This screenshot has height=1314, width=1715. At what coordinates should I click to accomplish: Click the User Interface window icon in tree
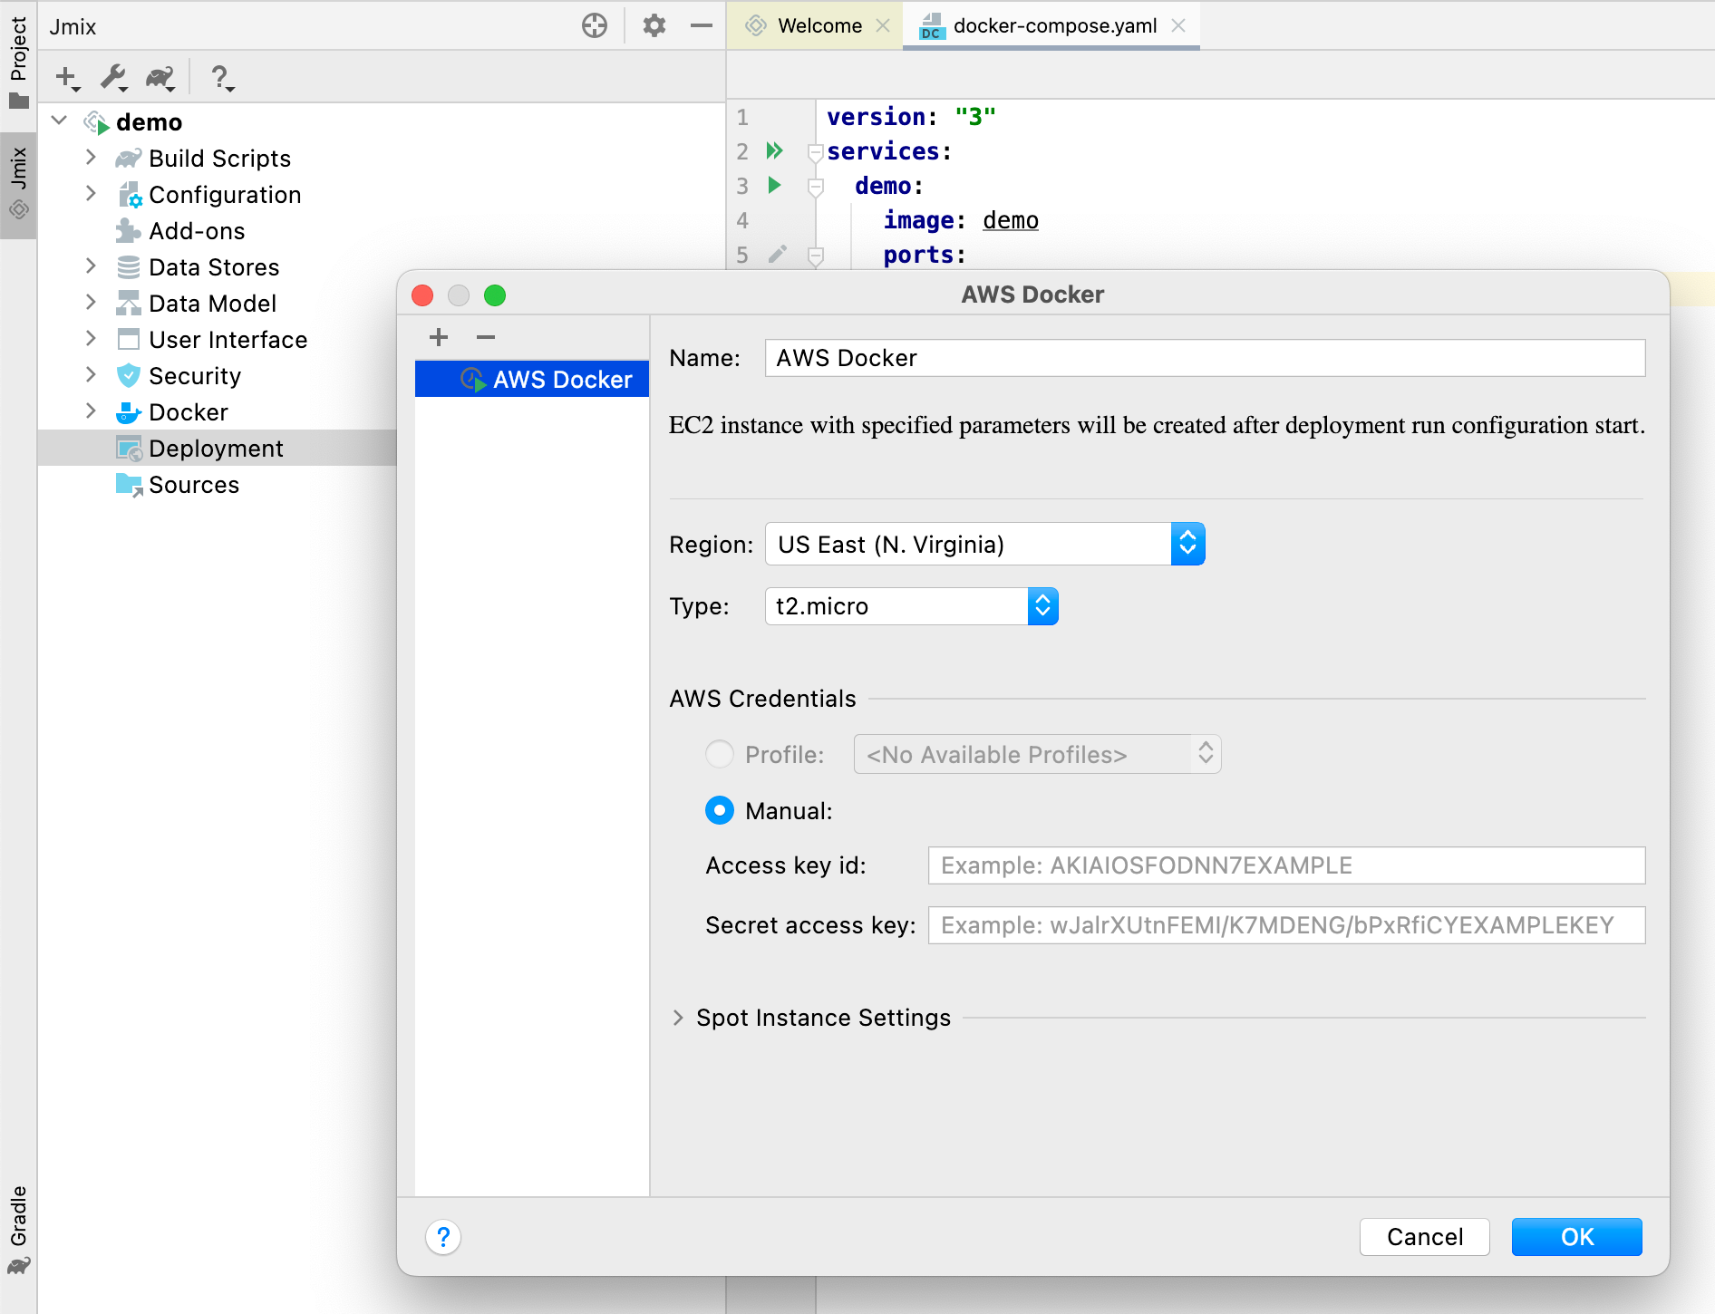pyautogui.click(x=129, y=339)
